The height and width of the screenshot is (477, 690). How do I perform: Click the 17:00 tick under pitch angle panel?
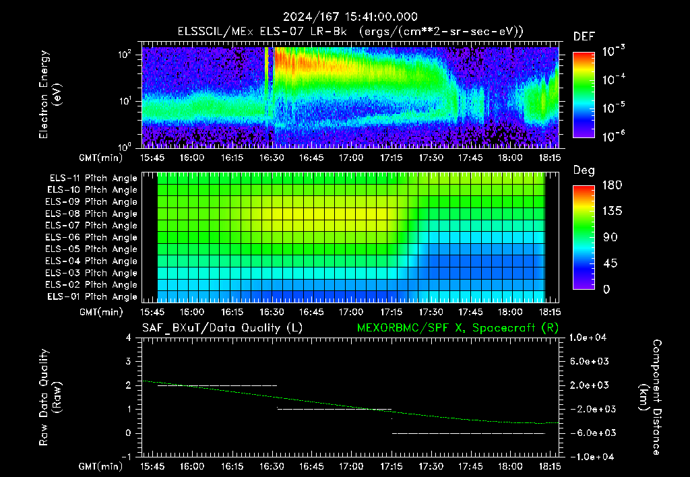point(351,312)
